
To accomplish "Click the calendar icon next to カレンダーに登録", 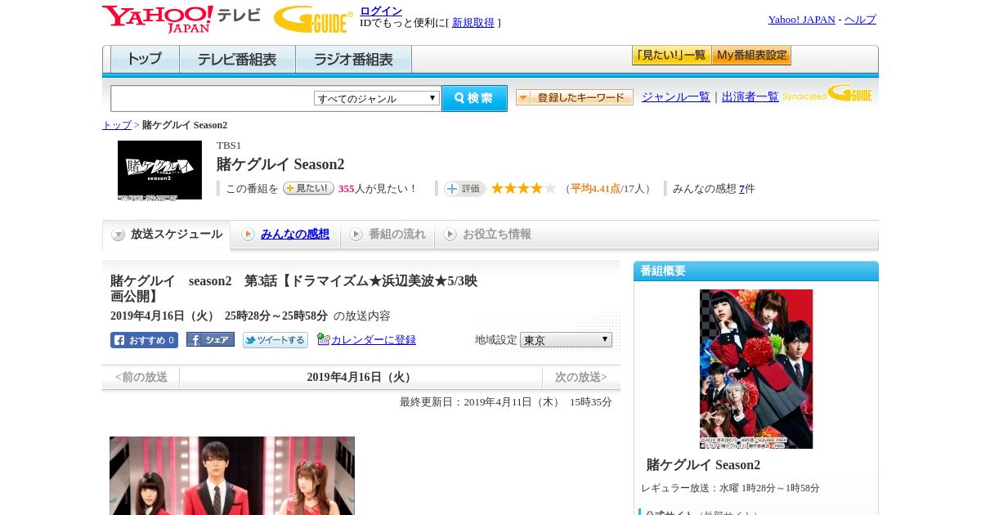I will (324, 339).
